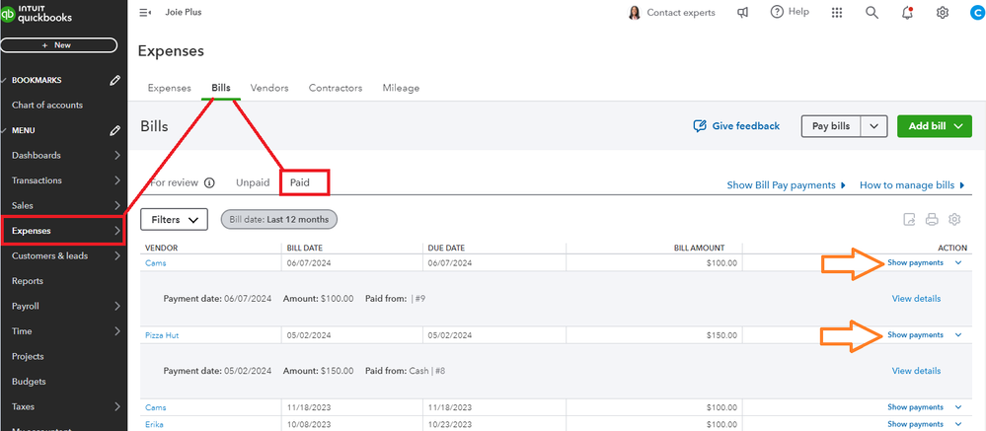Expand the Pizza Hut row action chevron

click(x=957, y=335)
